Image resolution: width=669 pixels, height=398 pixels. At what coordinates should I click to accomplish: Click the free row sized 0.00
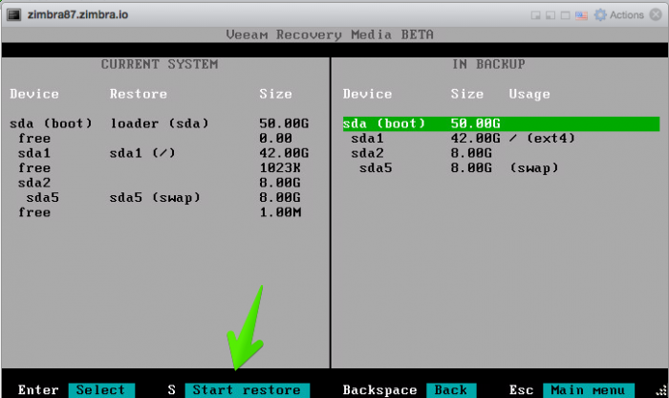click(x=155, y=139)
